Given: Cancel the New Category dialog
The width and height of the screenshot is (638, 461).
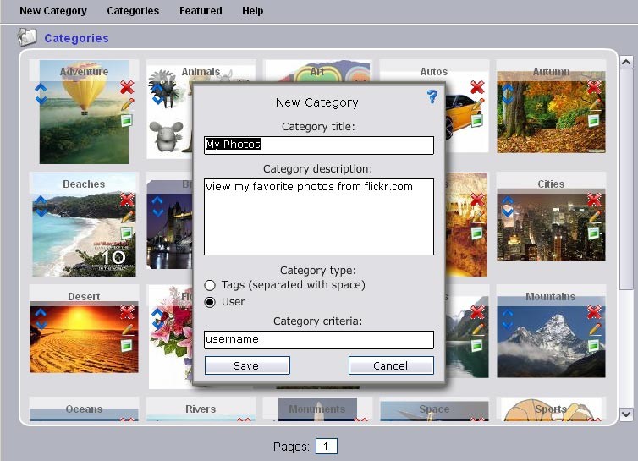Looking at the screenshot, I should [x=391, y=365].
